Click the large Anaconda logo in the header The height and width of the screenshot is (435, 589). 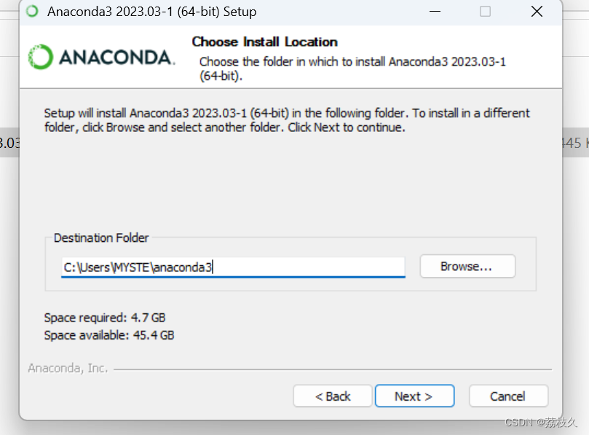tap(101, 57)
